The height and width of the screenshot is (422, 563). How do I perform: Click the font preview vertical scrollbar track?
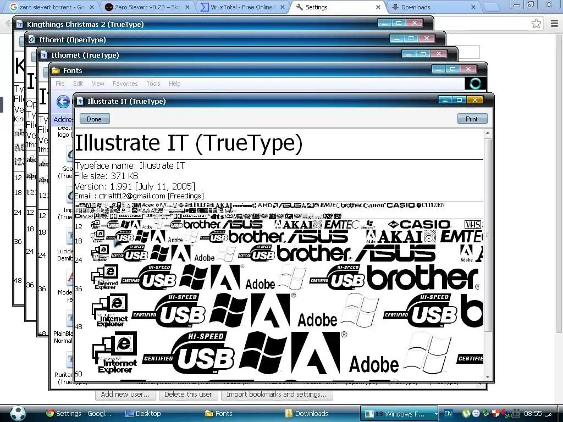coord(488,353)
